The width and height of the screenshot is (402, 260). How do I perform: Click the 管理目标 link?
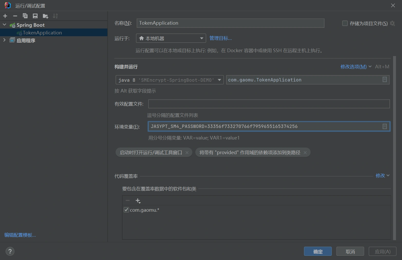(x=220, y=38)
